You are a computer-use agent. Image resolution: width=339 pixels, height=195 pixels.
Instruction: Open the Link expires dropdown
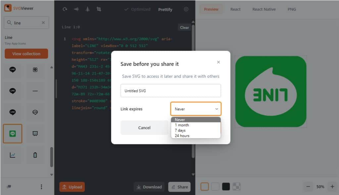196,109
